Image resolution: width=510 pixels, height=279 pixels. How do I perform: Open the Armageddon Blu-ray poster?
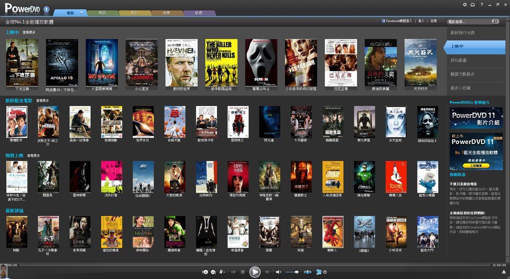143,122
